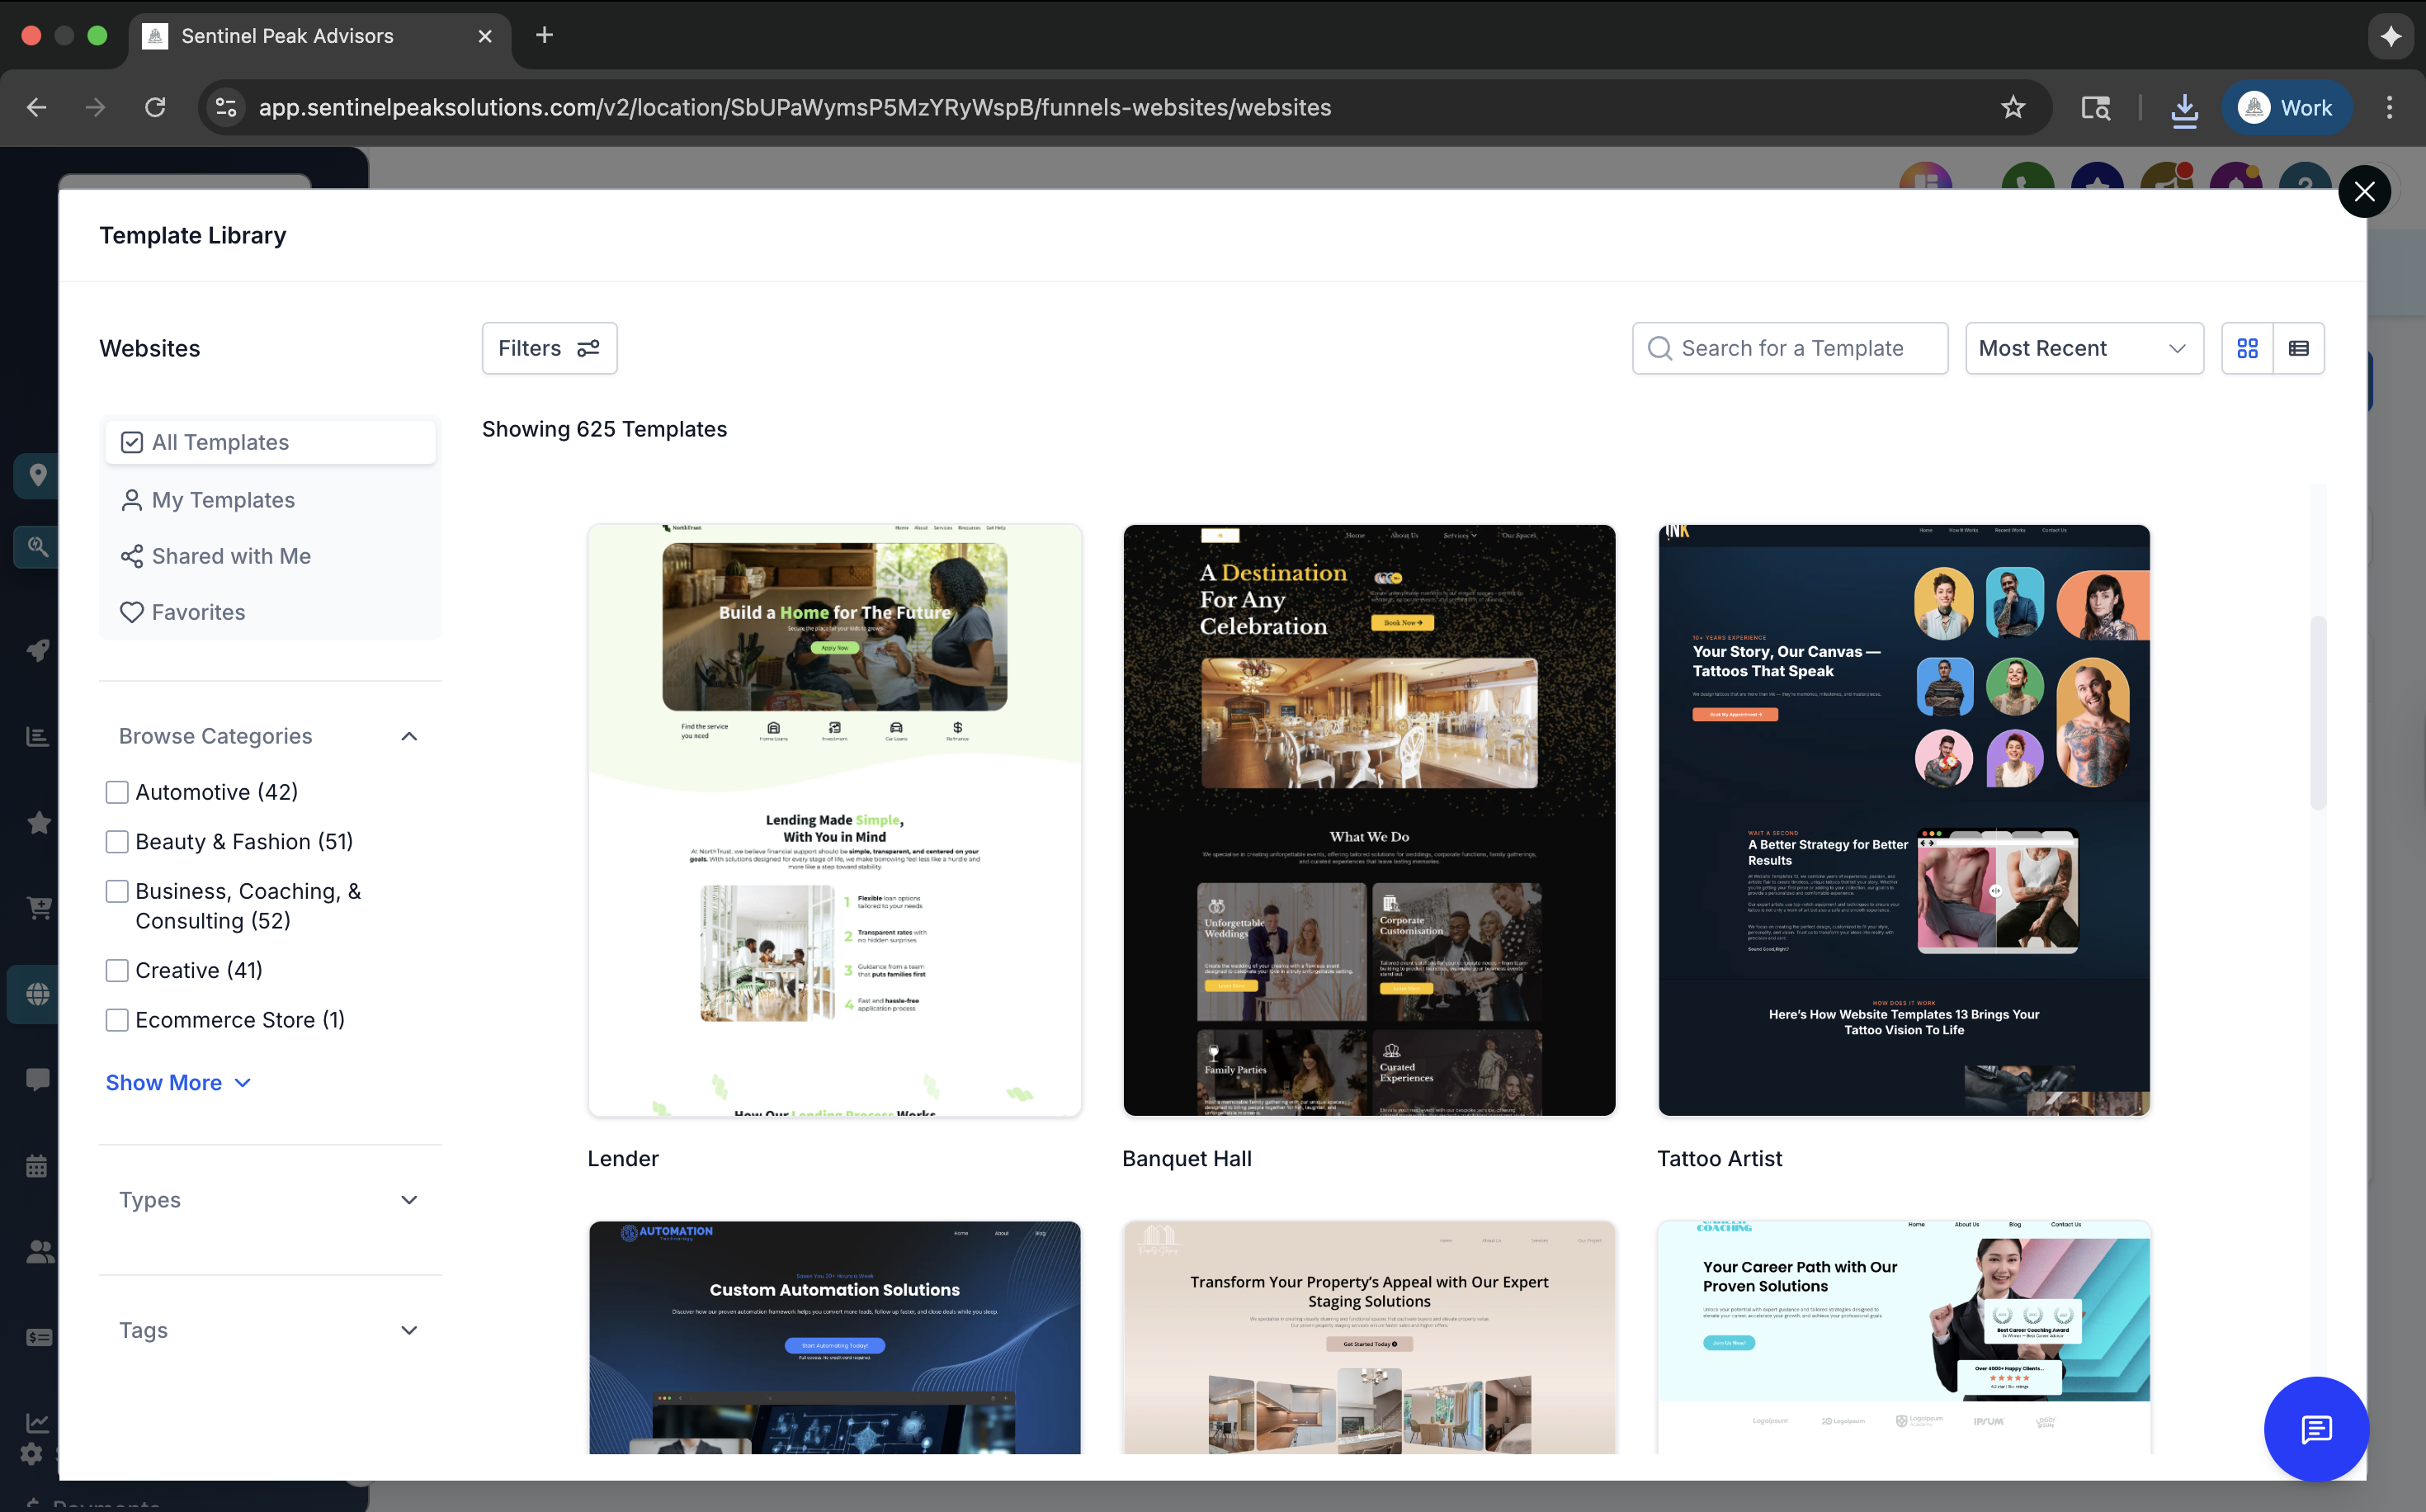Screen dimensions: 2426x1512
Task: Open the settings gear sidebar icon
Action: 32,1454
